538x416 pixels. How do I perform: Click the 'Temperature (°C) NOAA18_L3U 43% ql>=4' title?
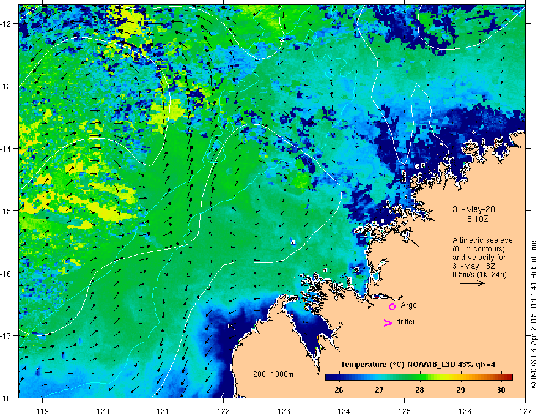(x=418, y=365)
